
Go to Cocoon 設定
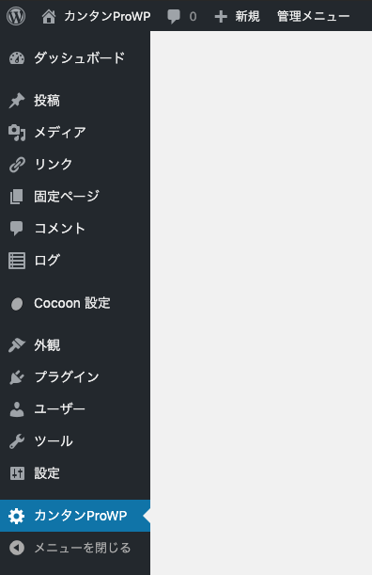point(75,303)
